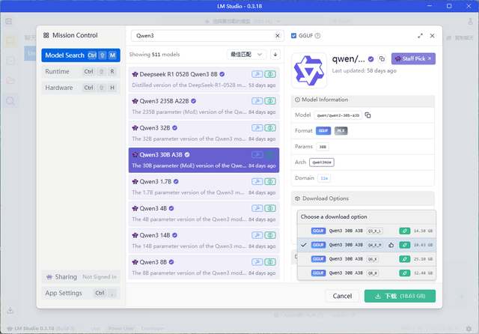
Task: Click the green GPU offload icon for Q6_K
Action: point(404,259)
